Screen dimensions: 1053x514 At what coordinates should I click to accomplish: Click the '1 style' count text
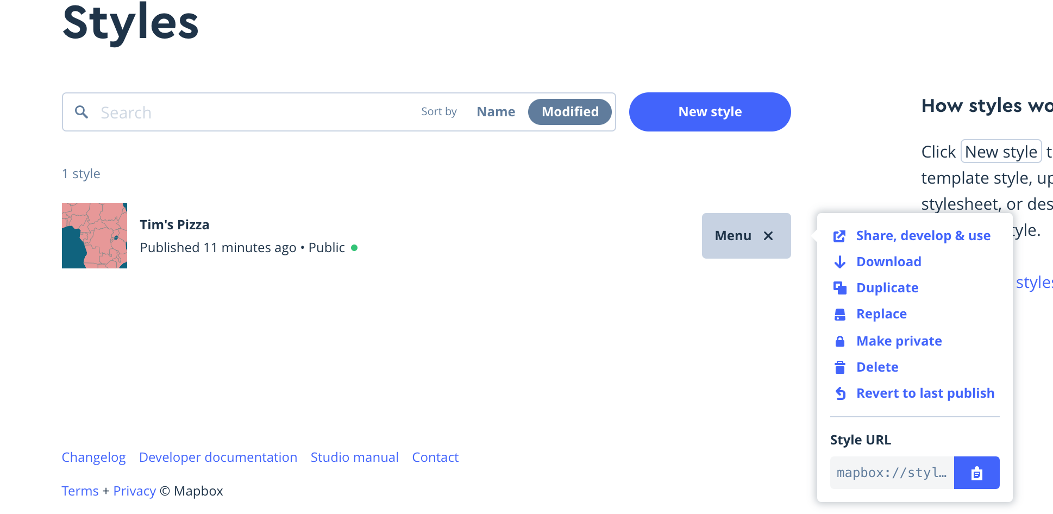[x=81, y=174]
